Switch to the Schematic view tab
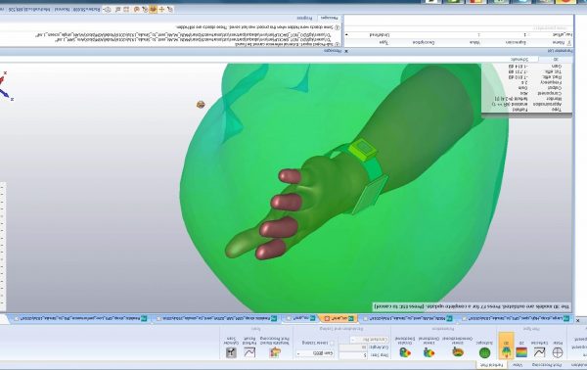Viewport: 587px width, 370px height. click(x=519, y=59)
